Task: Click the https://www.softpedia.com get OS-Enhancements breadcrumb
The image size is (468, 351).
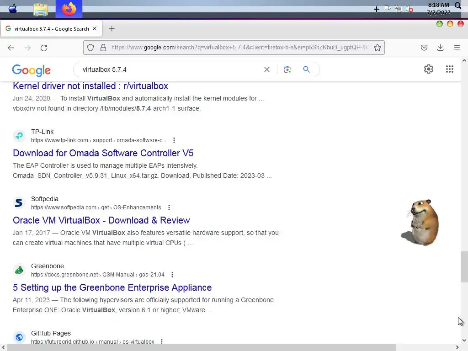Action: [96, 207]
